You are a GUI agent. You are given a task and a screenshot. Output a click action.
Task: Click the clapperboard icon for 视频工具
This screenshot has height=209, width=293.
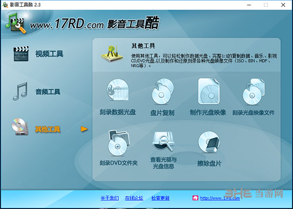(21, 54)
